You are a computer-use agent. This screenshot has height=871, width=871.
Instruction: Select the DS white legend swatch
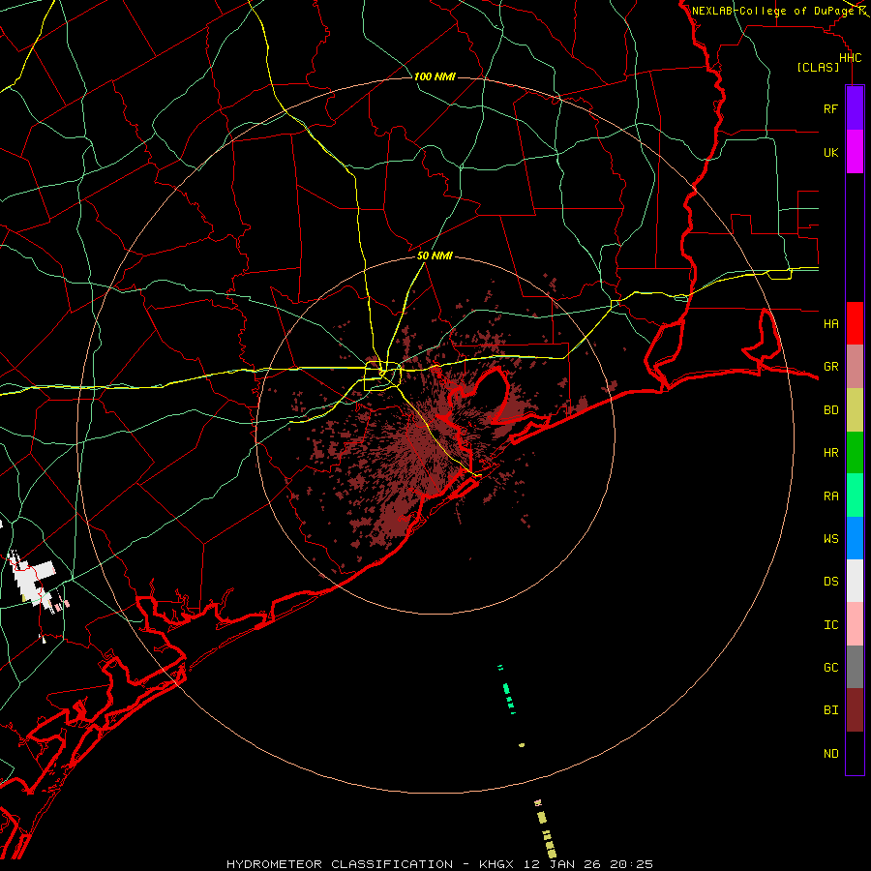click(855, 581)
